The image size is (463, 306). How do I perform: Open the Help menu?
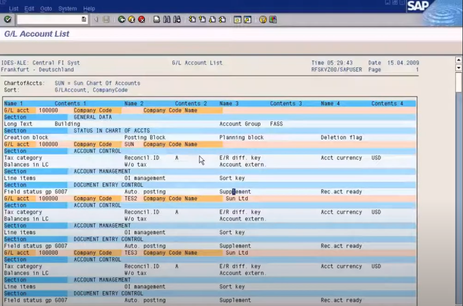point(89,9)
